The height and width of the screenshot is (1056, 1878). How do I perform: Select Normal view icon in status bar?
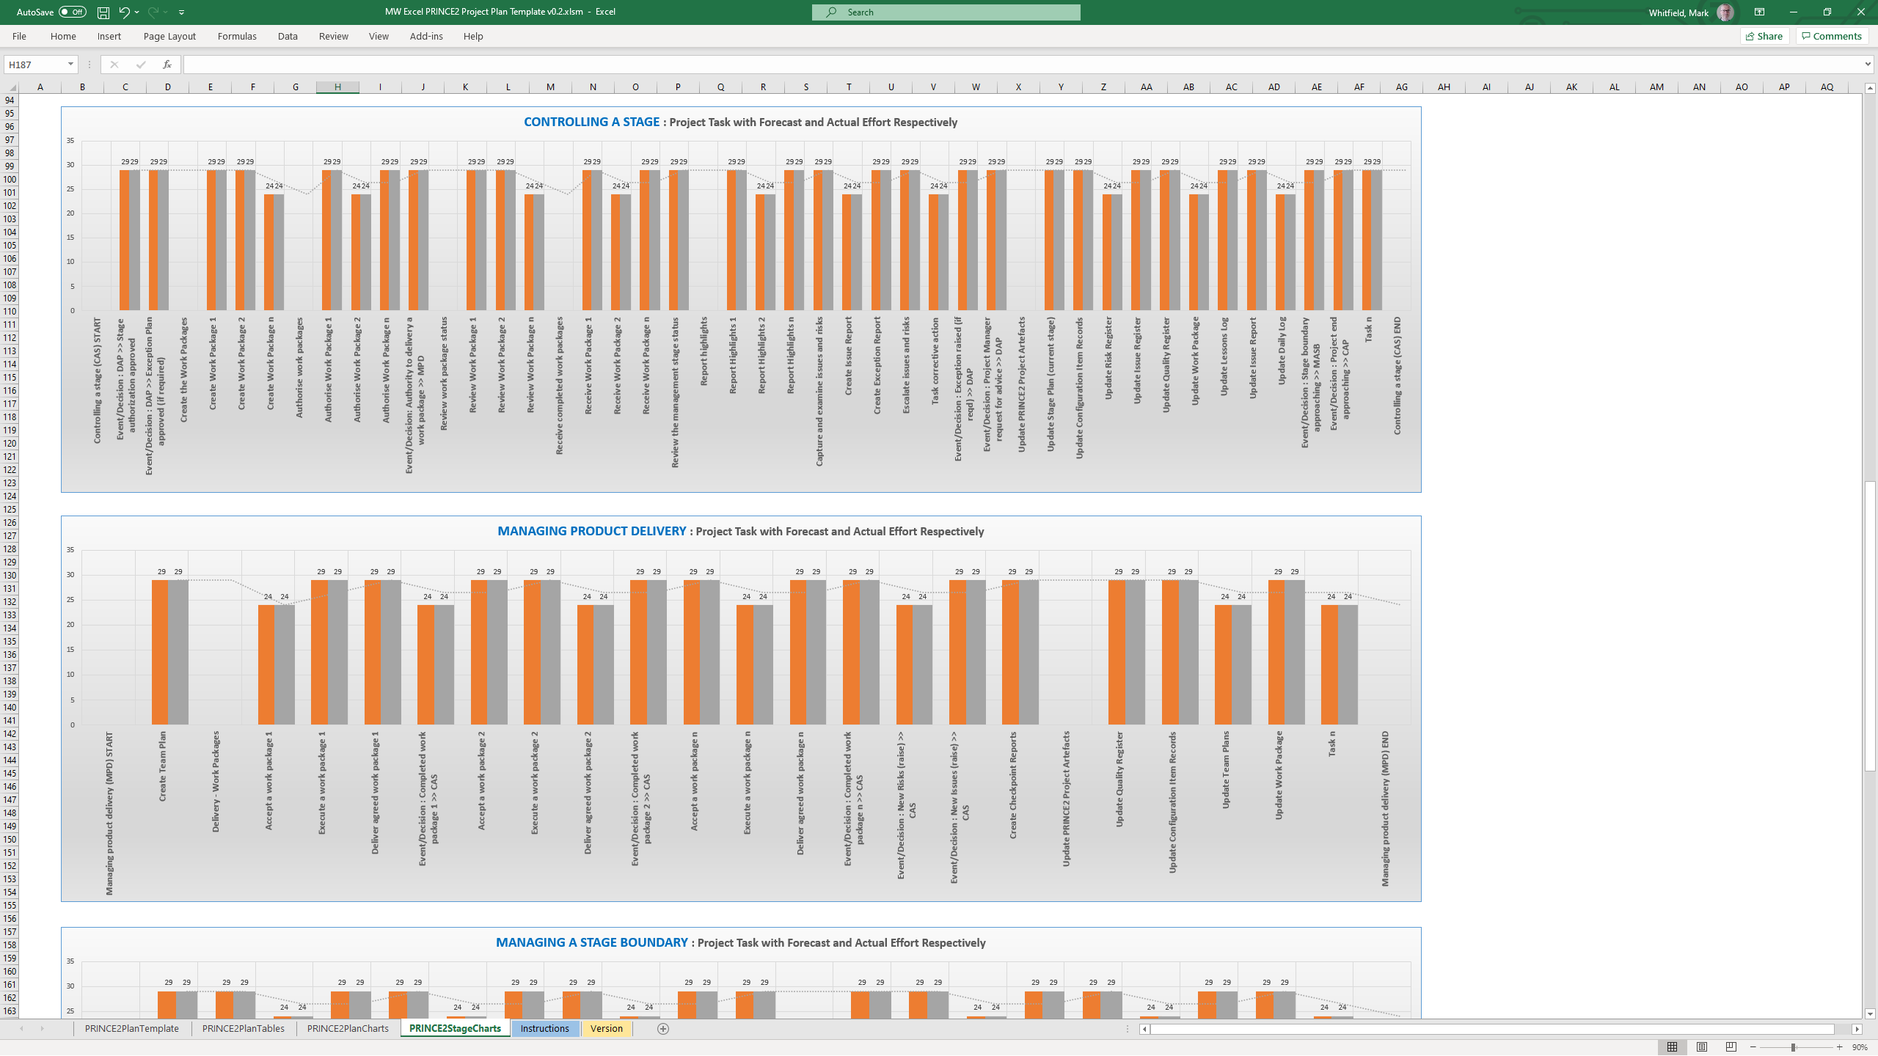[1672, 1047]
